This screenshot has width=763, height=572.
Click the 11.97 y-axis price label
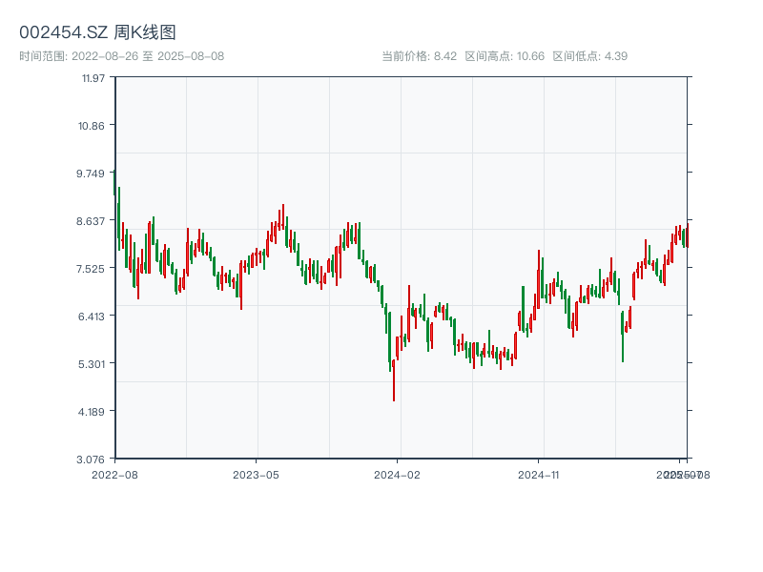pos(93,78)
